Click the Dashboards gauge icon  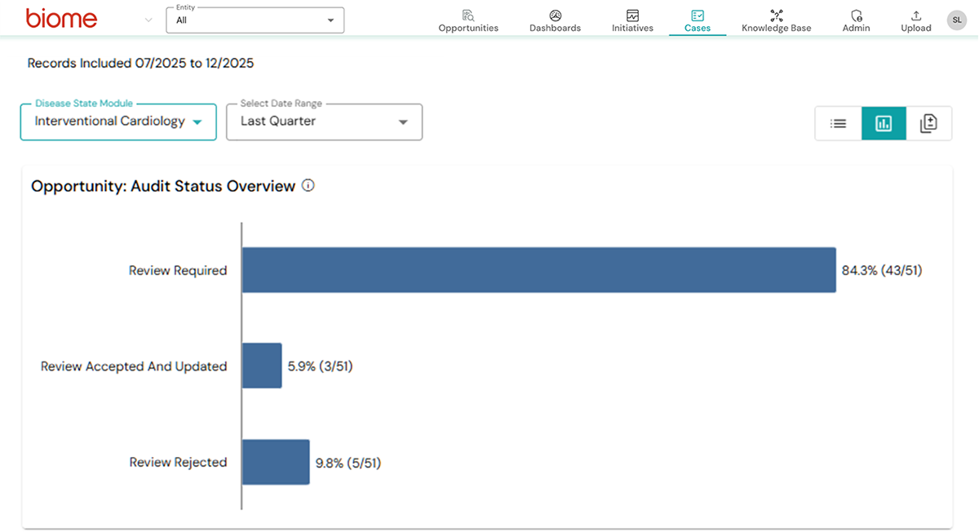tap(555, 15)
